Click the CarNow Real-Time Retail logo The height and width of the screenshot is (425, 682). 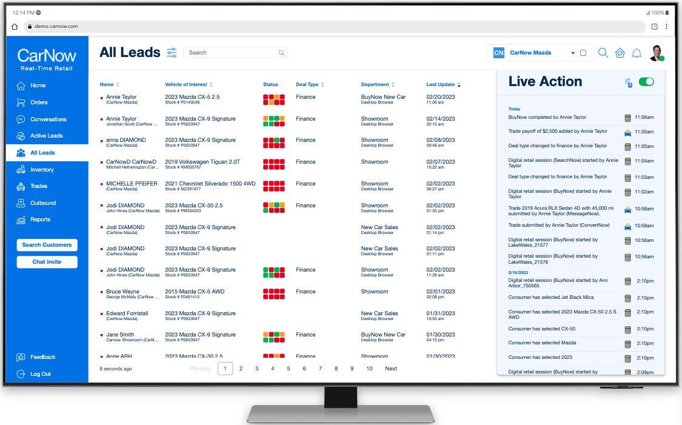(47, 59)
